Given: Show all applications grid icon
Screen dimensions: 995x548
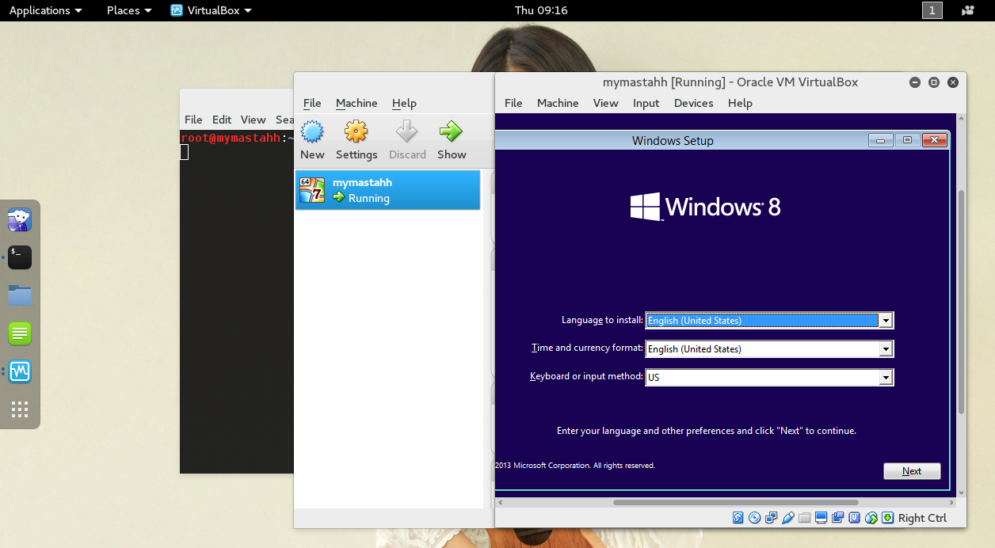Looking at the screenshot, I should click(x=20, y=409).
